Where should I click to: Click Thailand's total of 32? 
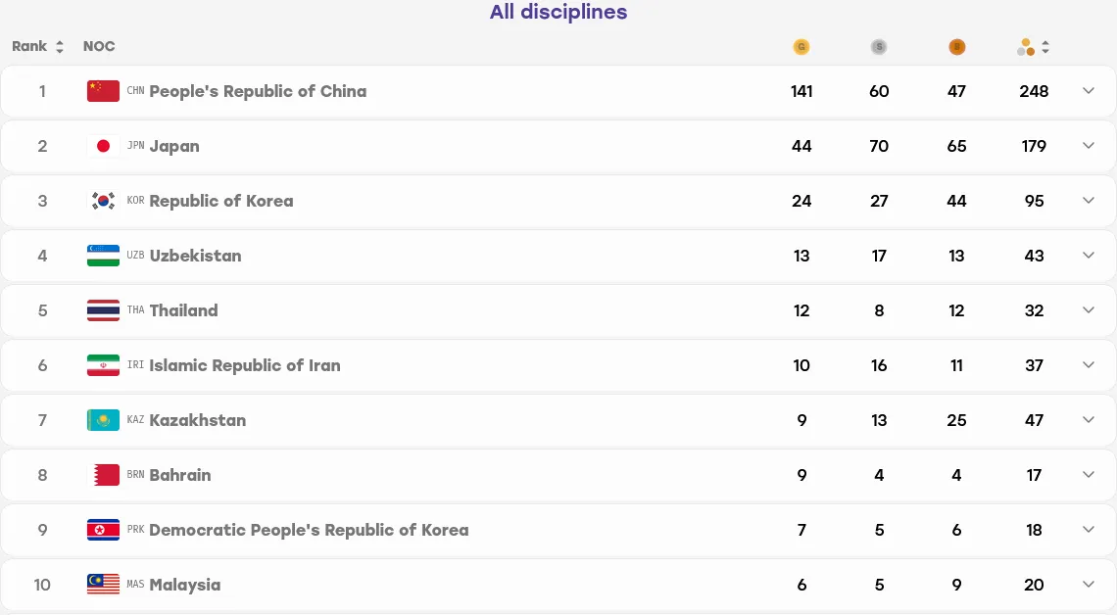[1035, 310]
